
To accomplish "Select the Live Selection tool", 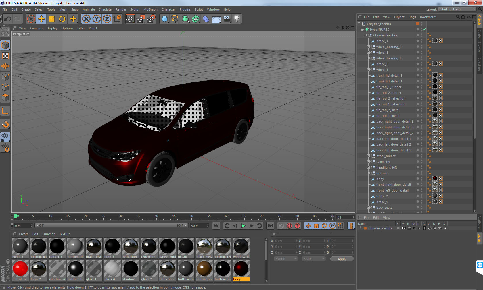I will point(31,19).
